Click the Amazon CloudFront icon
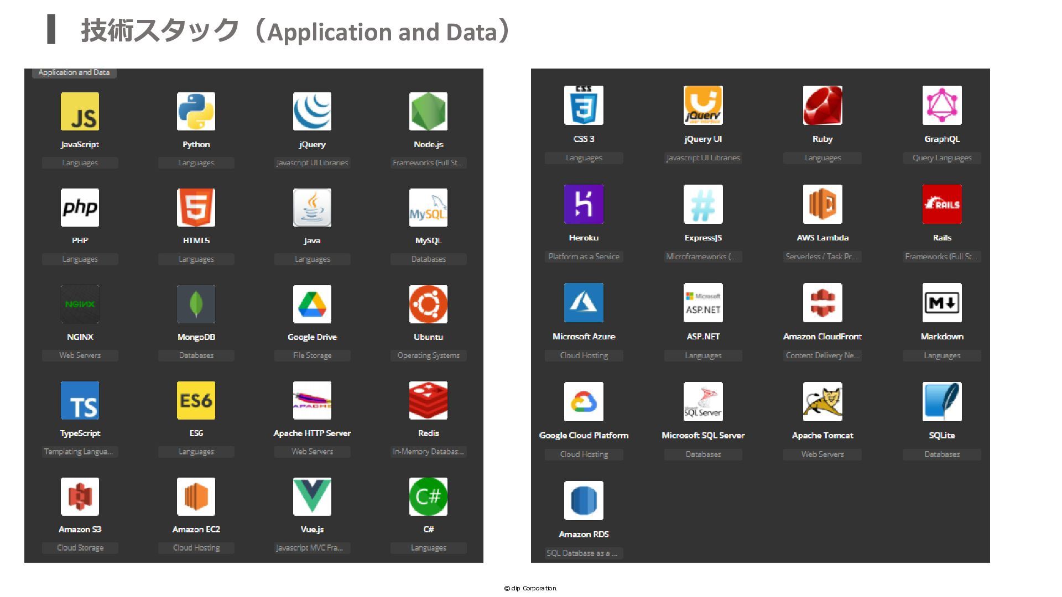This screenshot has height=597, width=1062. click(822, 302)
